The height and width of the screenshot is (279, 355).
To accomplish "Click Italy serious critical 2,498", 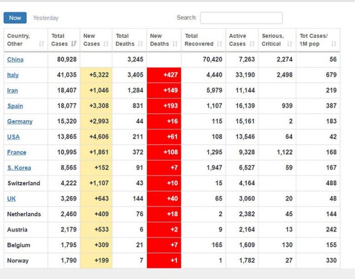I will (285, 75).
